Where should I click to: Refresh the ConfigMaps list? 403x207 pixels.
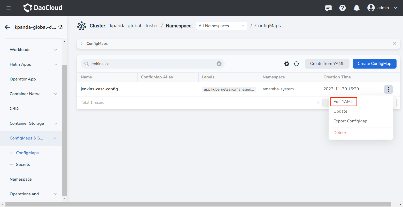click(296, 64)
